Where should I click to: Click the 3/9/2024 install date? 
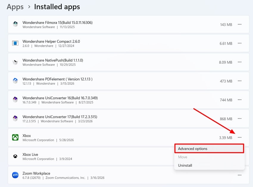click(65, 159)
